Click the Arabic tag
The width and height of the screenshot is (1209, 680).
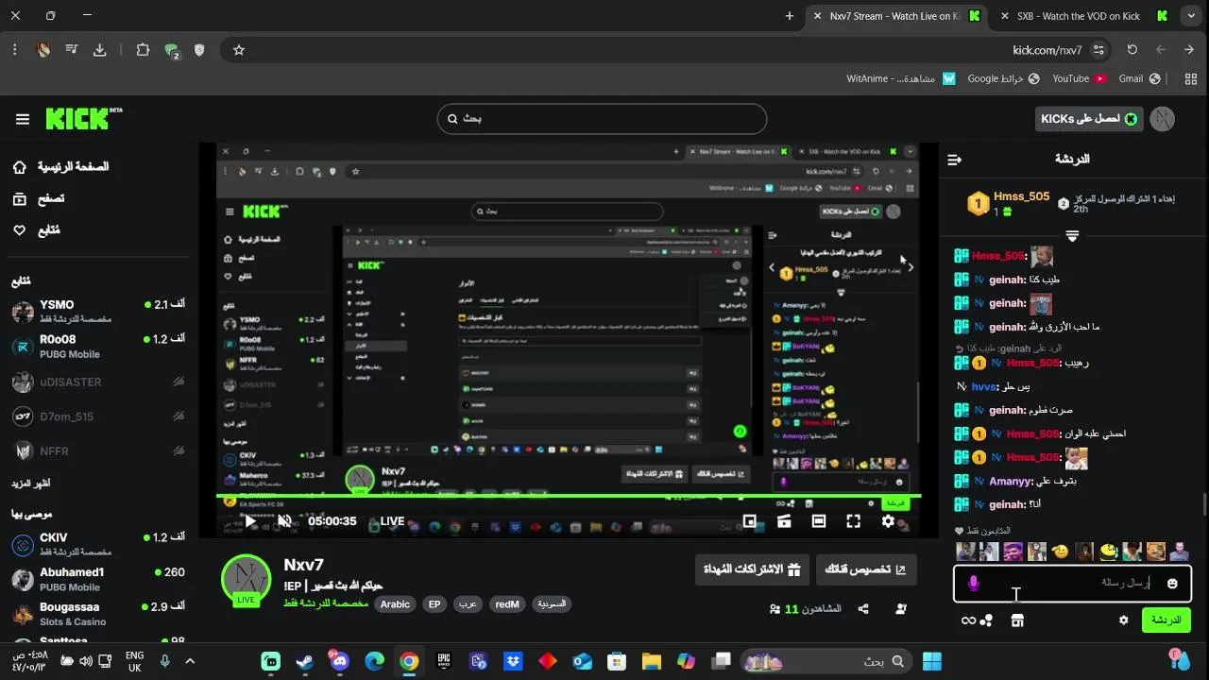click(395, 604)
